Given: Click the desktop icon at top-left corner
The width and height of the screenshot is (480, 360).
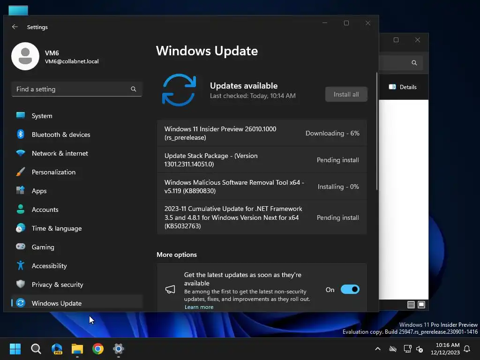Looking at the screenshot, I should (x=18, y=10).
